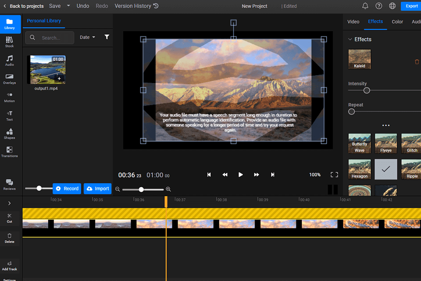This screenshot has width=421, height=281.
Task: Click in the library Search field
Action: click(x=50, y=38)
